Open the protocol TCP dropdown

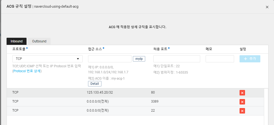47,59
